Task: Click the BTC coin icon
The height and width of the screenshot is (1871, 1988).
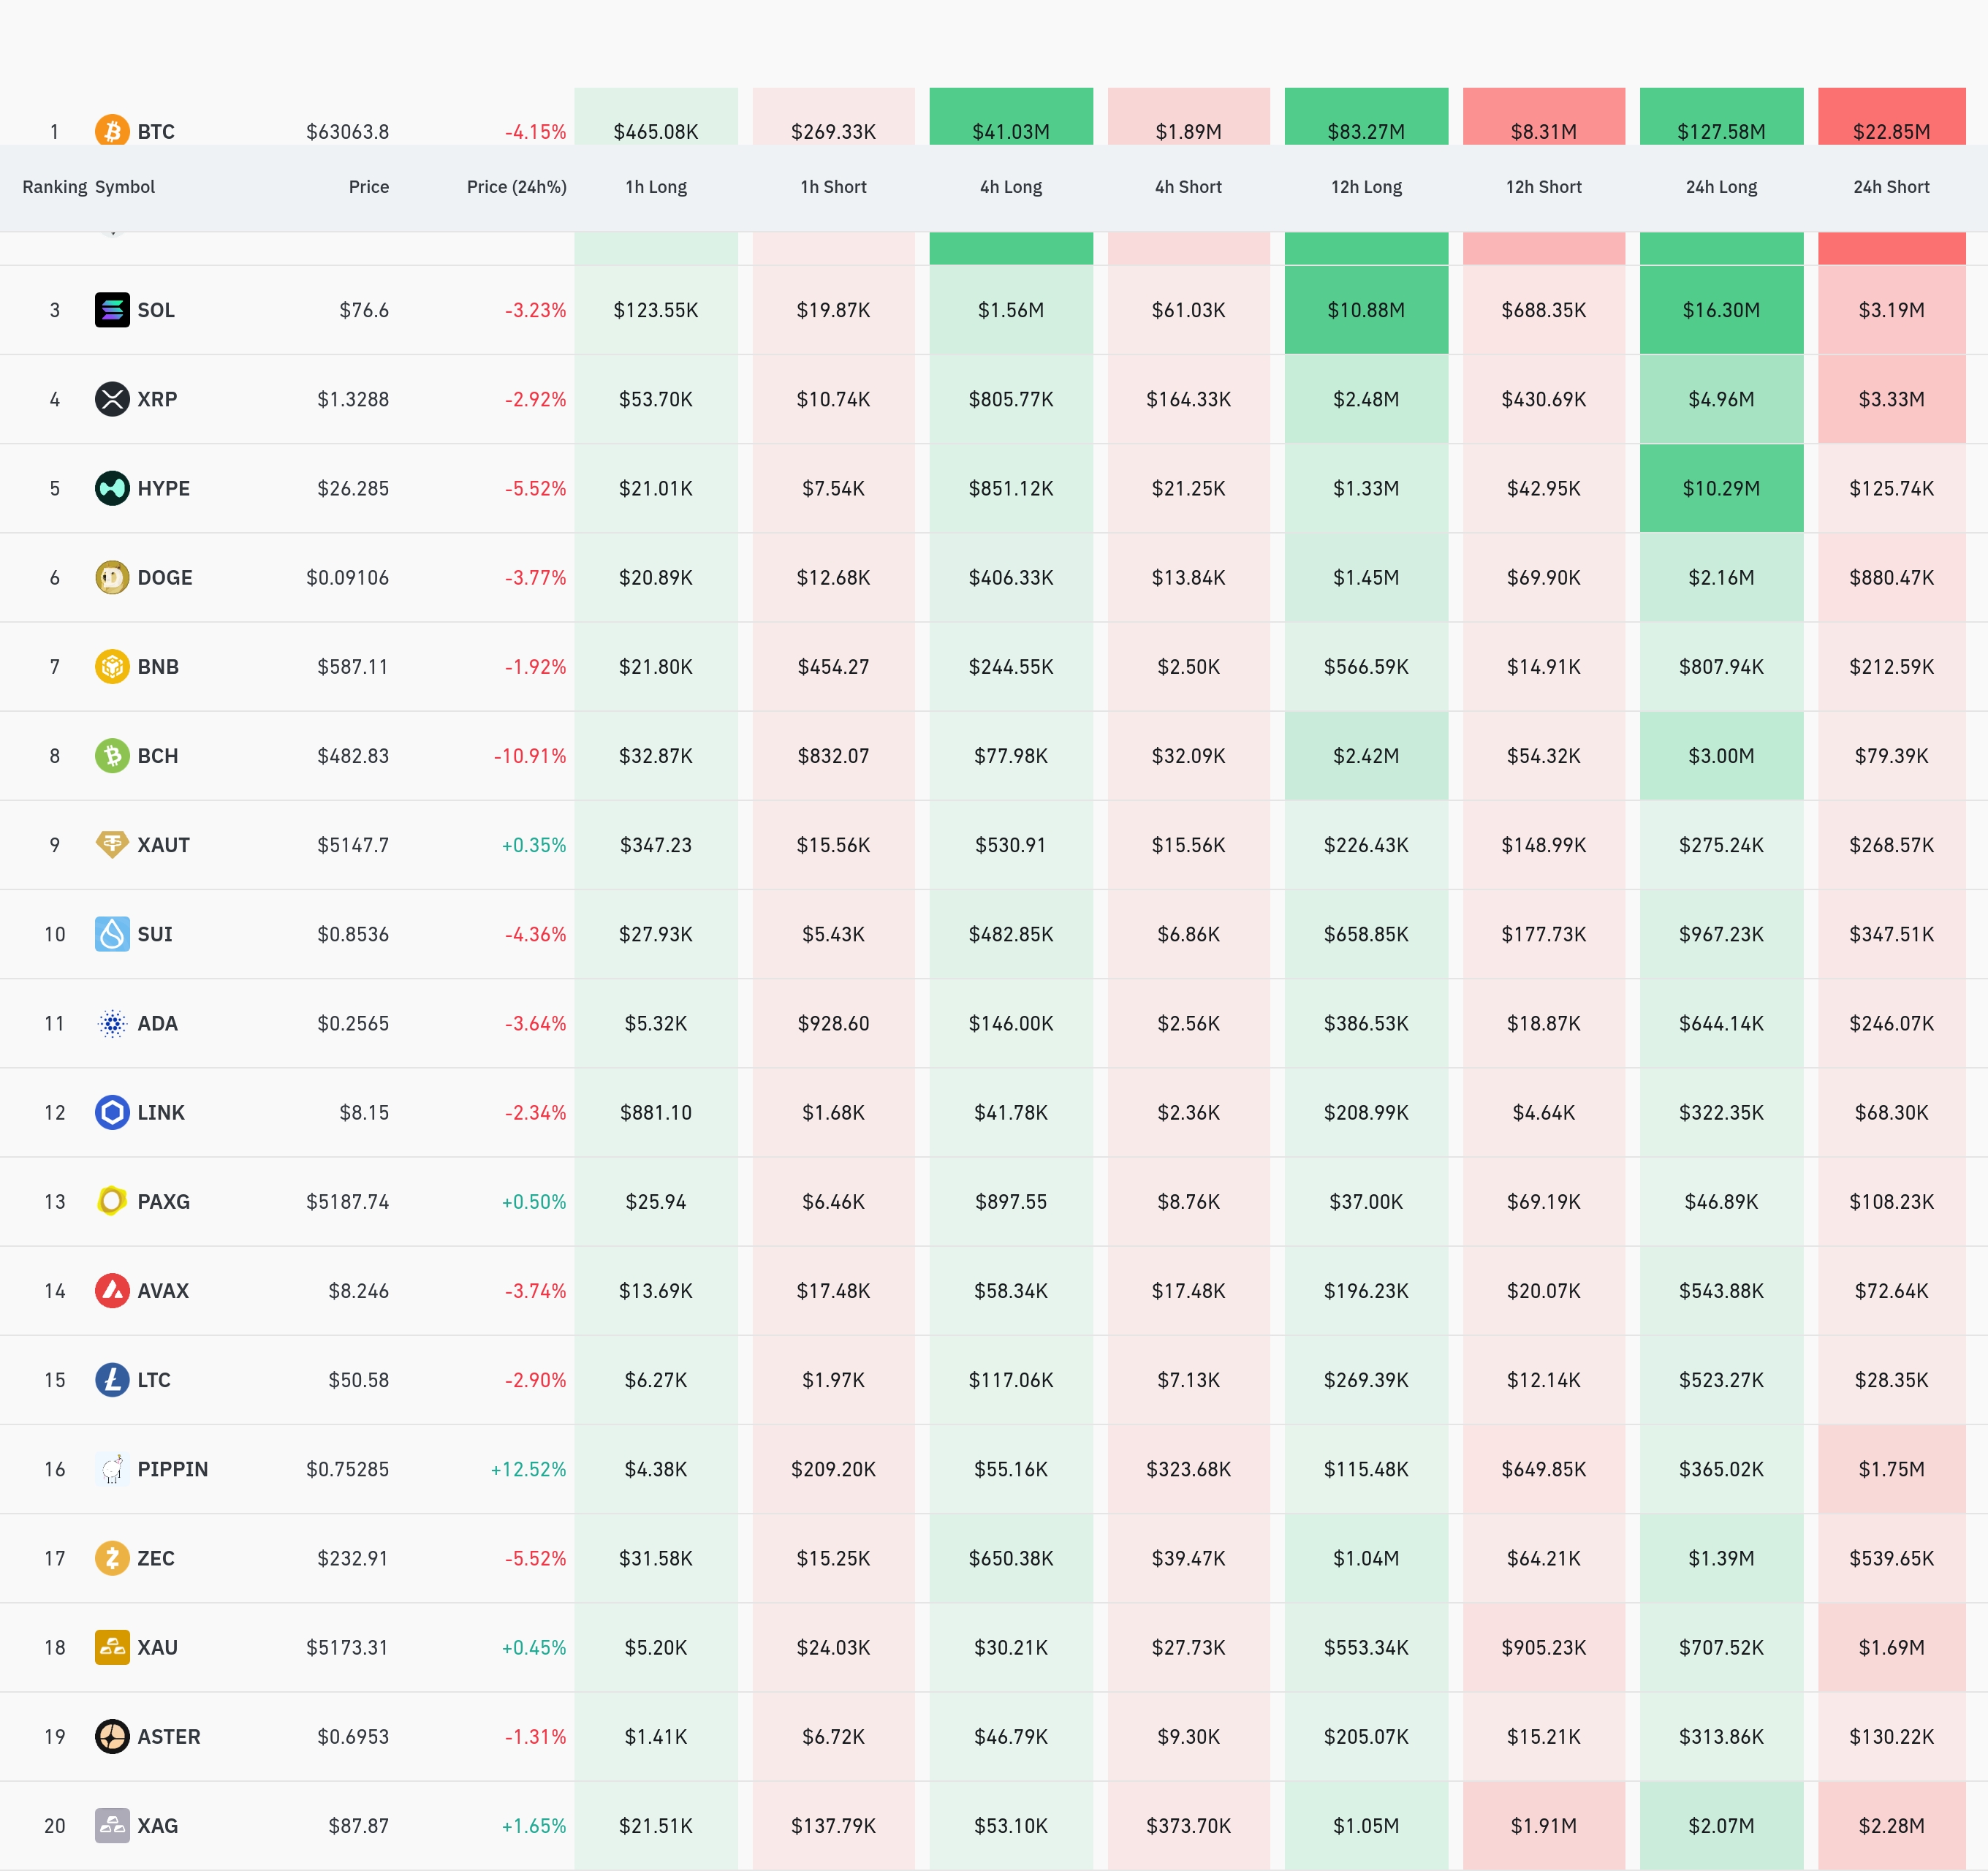Action: coord(112,131)
